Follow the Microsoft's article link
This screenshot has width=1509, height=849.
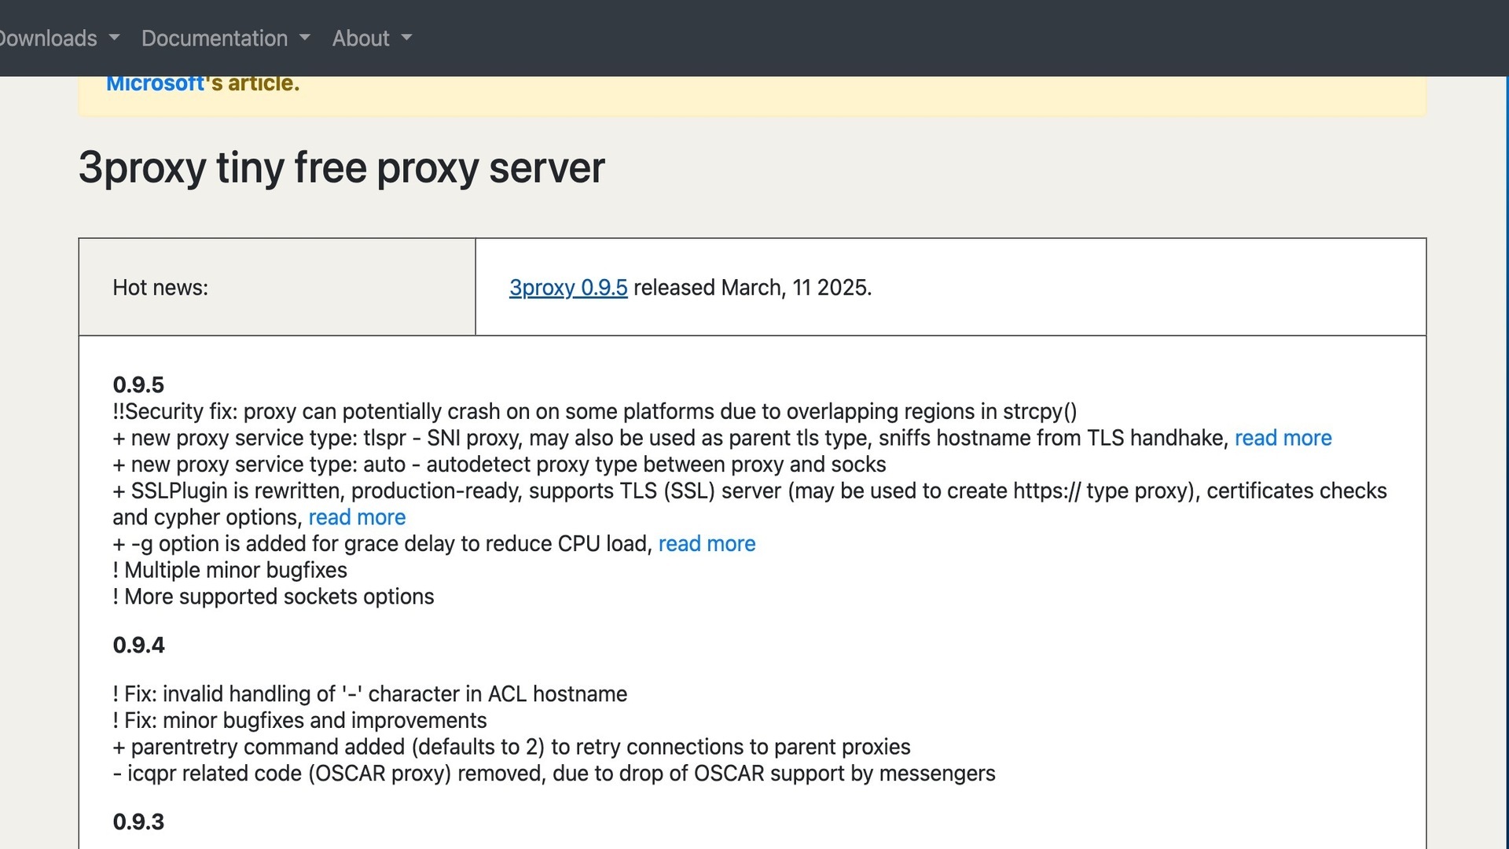point(155,83)
